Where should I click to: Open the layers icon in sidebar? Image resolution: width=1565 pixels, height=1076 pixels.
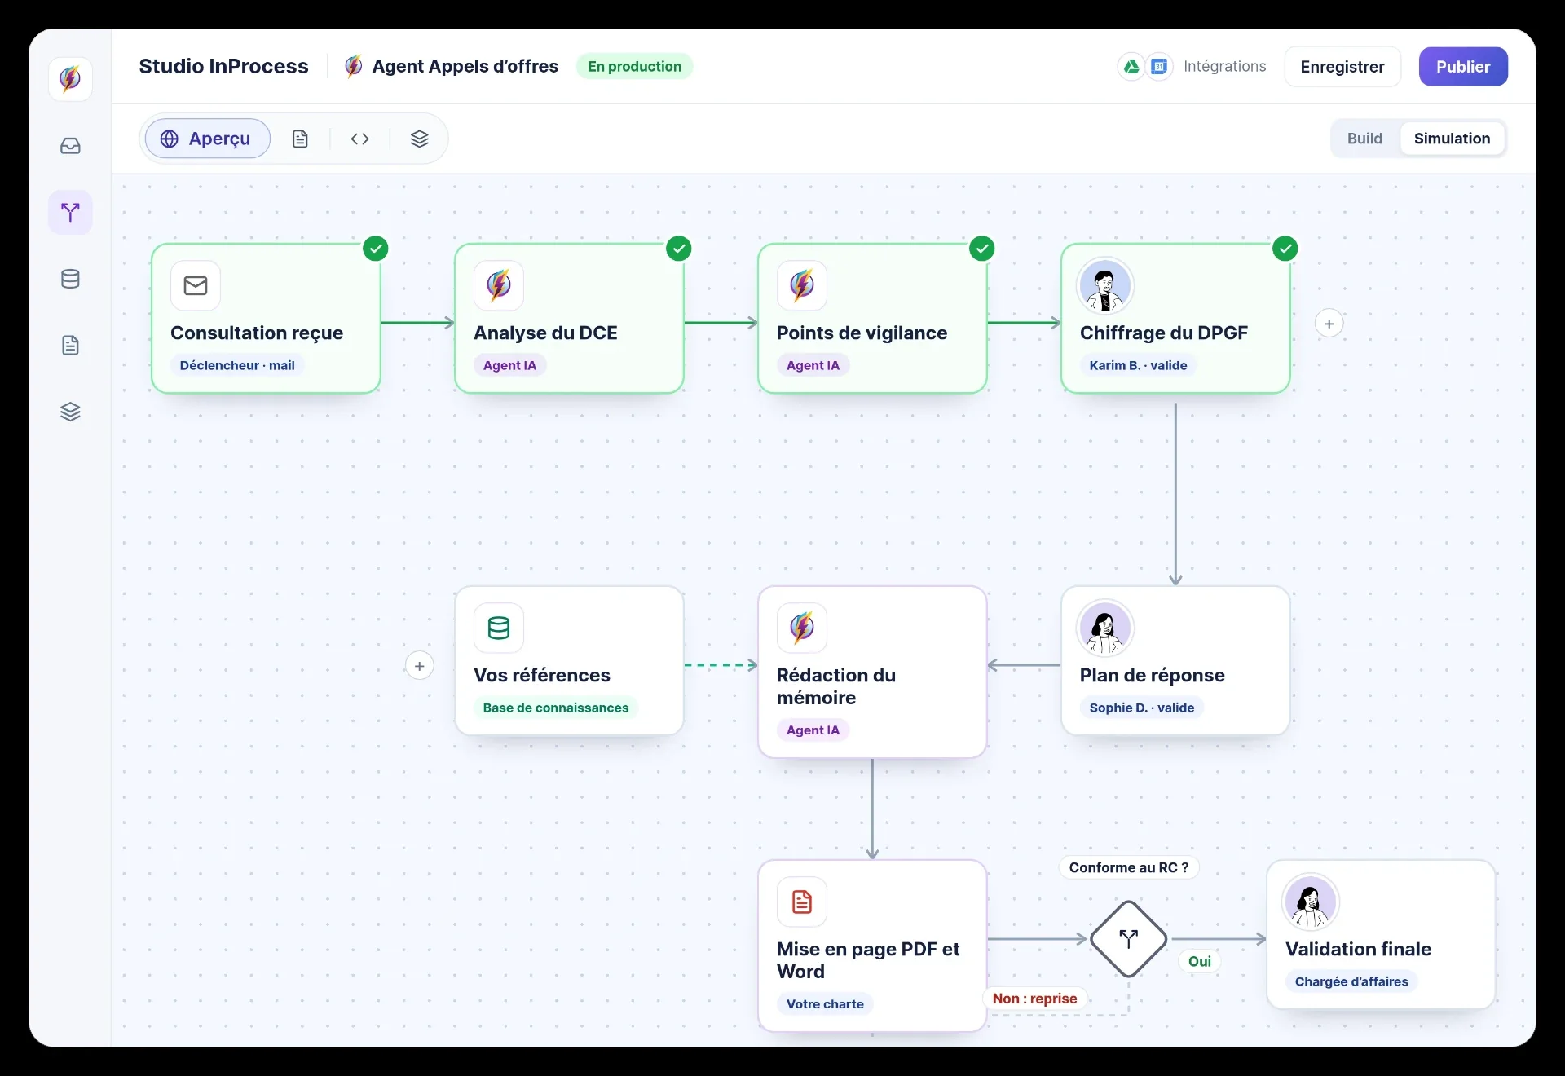tap(70, 412)
